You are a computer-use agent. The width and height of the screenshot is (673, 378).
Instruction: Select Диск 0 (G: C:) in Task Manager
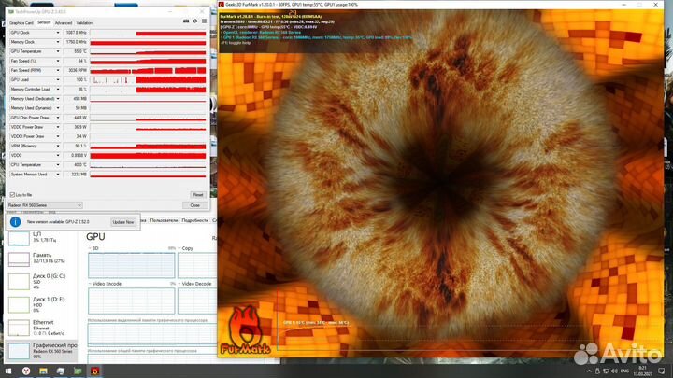point(41,281)
